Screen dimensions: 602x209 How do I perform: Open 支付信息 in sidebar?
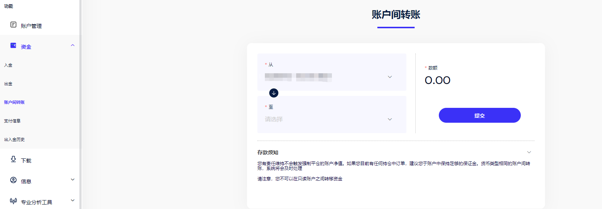point(12,121)
